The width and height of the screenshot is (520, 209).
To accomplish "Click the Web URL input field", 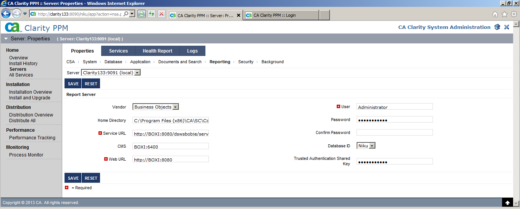I will point(171,160).
